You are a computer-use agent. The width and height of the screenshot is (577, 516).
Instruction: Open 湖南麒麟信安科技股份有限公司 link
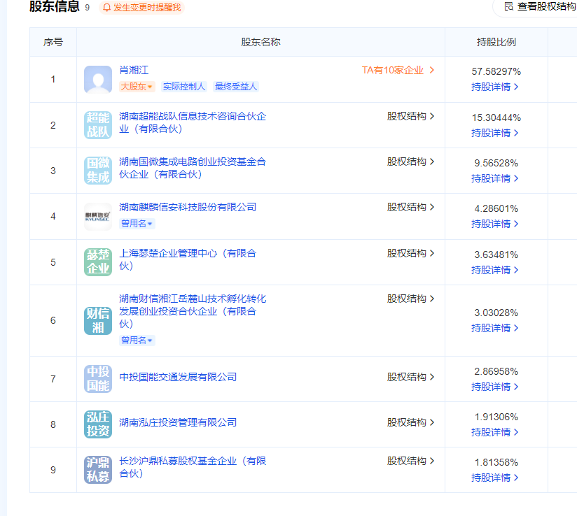pos(188,207)
